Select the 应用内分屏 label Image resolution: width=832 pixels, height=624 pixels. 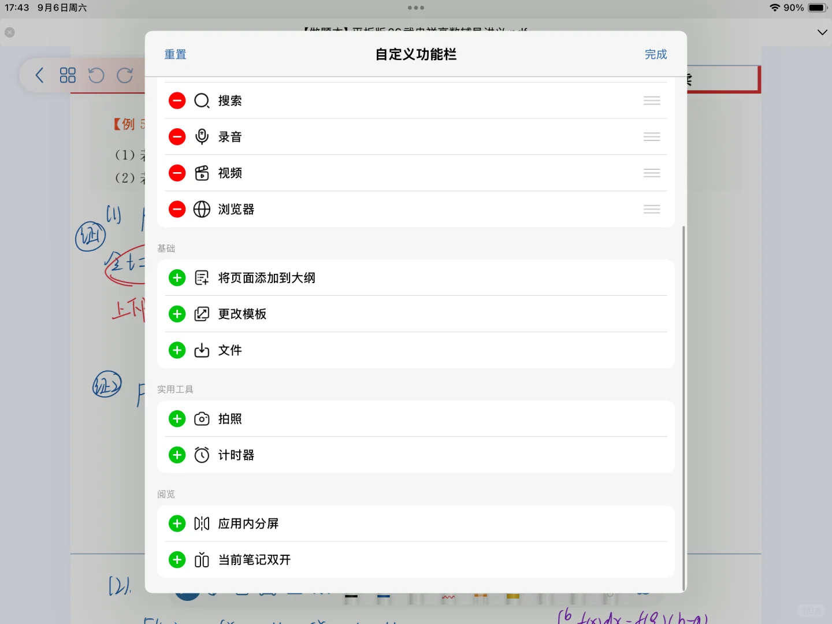248,523
